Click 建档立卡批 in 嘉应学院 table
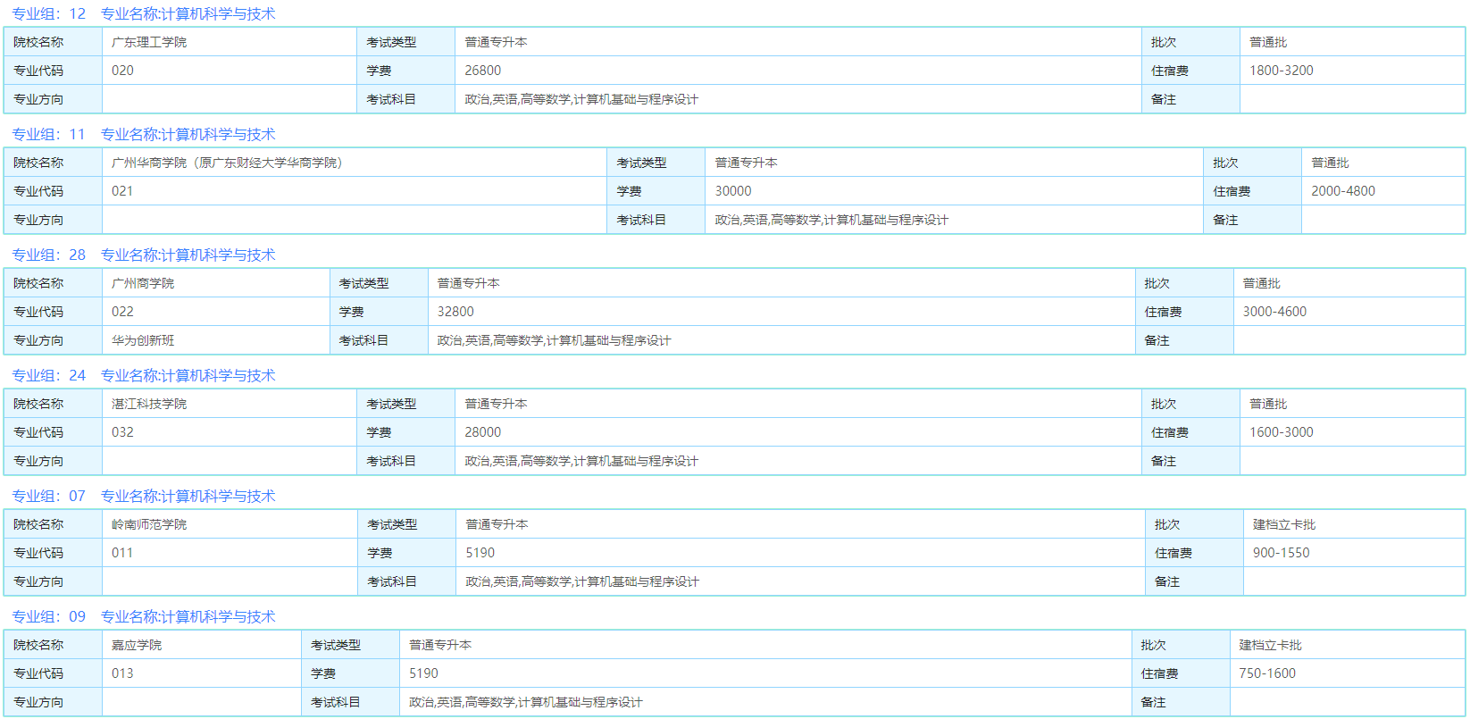This screenshot has height=719, width=1470. coord(1270,645)
